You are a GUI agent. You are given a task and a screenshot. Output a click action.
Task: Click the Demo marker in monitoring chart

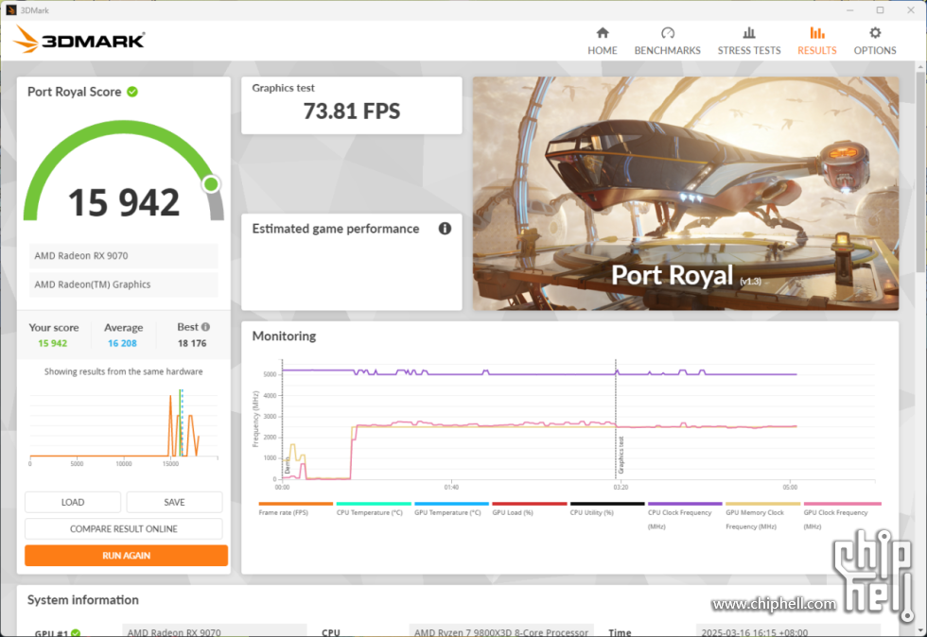point(288,465)
